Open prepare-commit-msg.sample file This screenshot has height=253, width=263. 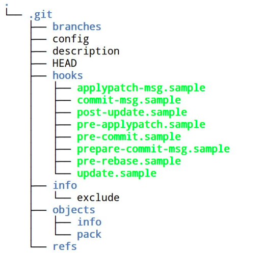[x=153, y=149]
